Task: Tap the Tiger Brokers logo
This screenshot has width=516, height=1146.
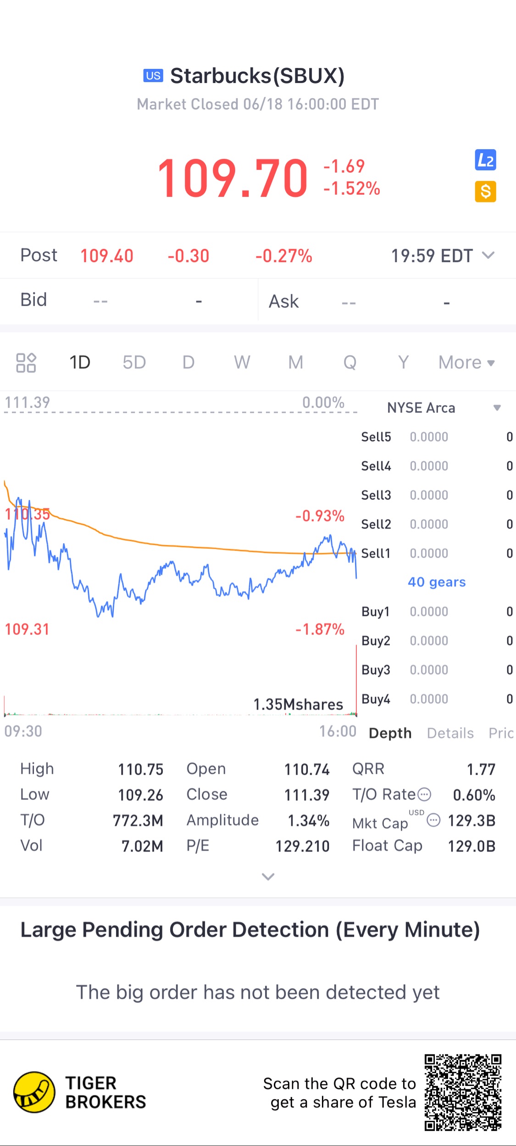Action: 35,1092
